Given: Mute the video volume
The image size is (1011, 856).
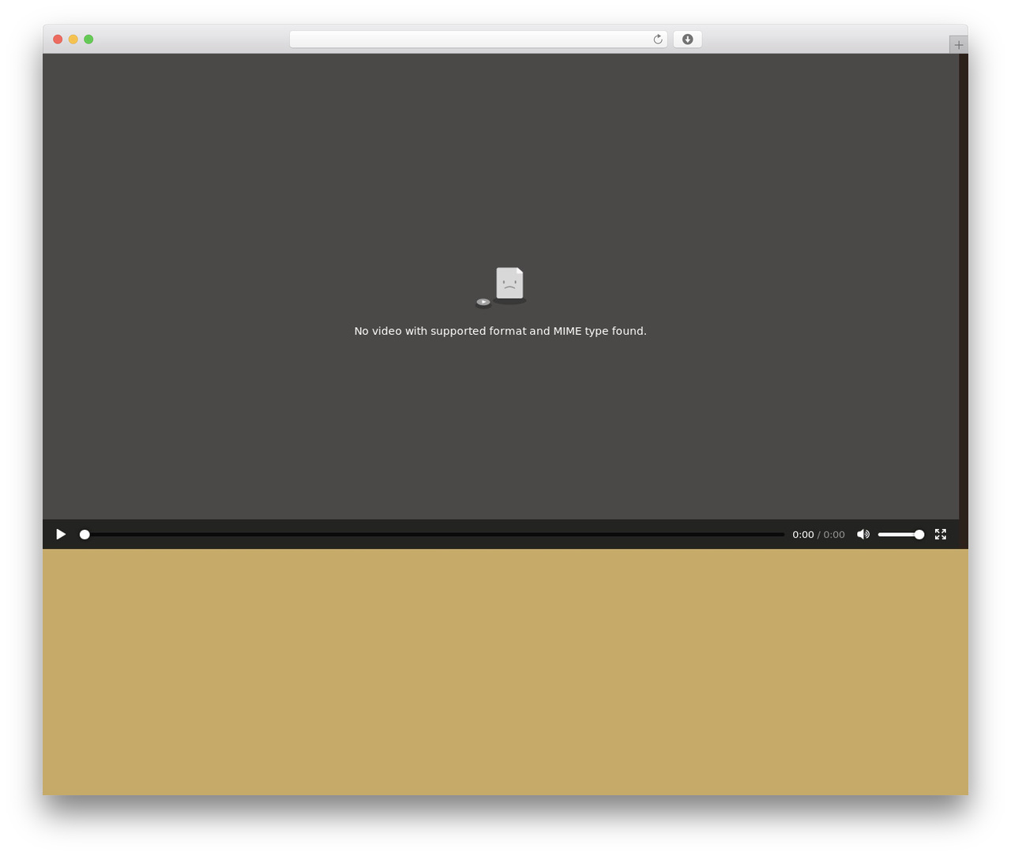Looking at the screenshot, I should click(x=863, y=535).
